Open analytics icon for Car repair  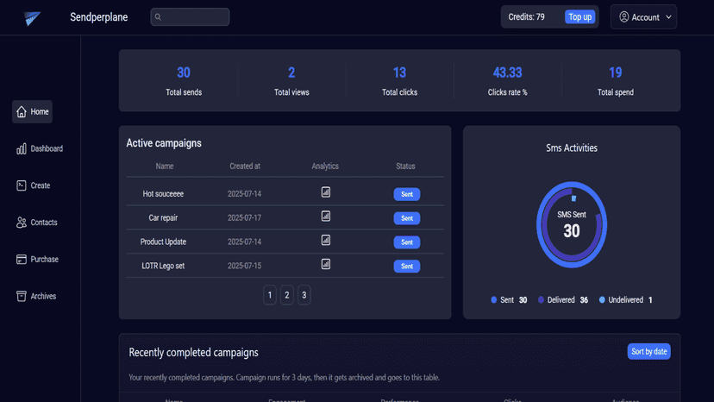coord(326,216)
